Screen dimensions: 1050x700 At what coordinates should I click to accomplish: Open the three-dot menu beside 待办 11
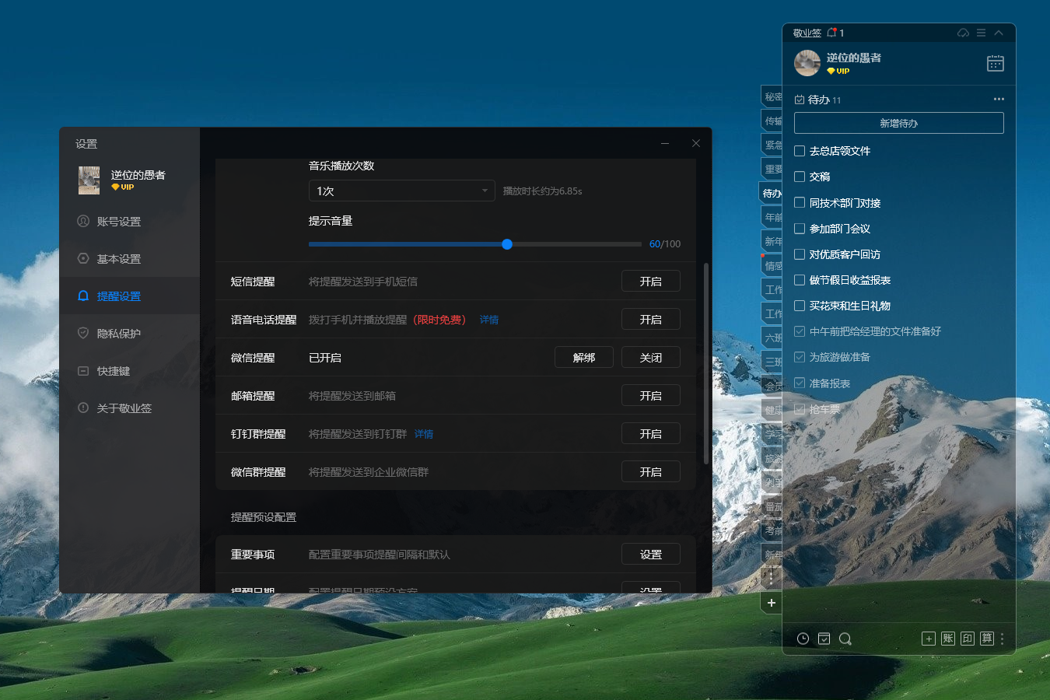point(999,99)
